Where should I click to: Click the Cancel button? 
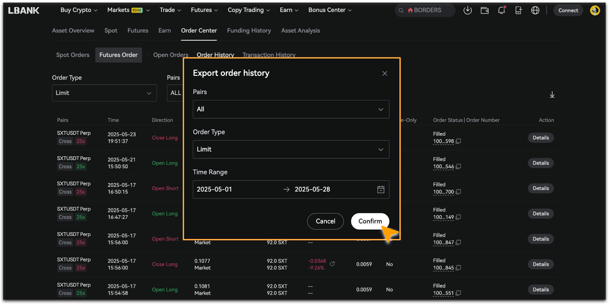pos(325,221)
